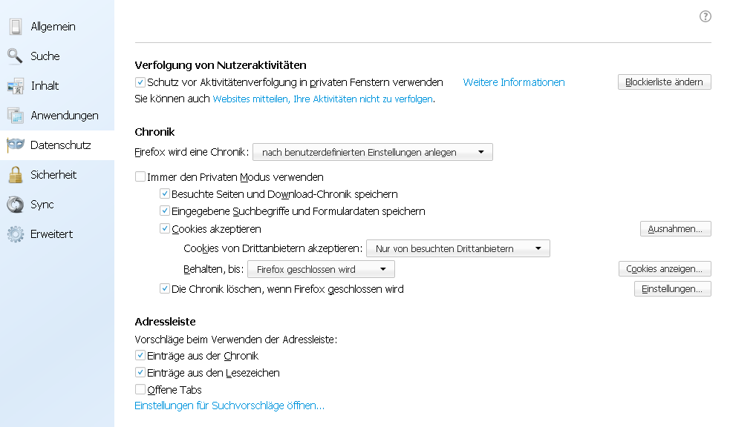Enable 'Offene Tabs' suggestions checkbox
Image resolution: width=756 pixels, height=427 pixels.
140,389
